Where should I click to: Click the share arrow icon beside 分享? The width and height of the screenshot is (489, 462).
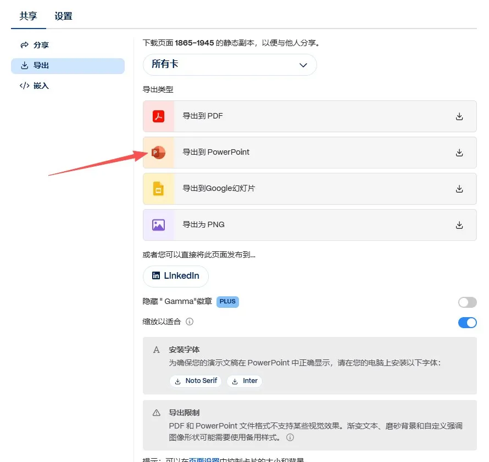(x=24, y=45)
